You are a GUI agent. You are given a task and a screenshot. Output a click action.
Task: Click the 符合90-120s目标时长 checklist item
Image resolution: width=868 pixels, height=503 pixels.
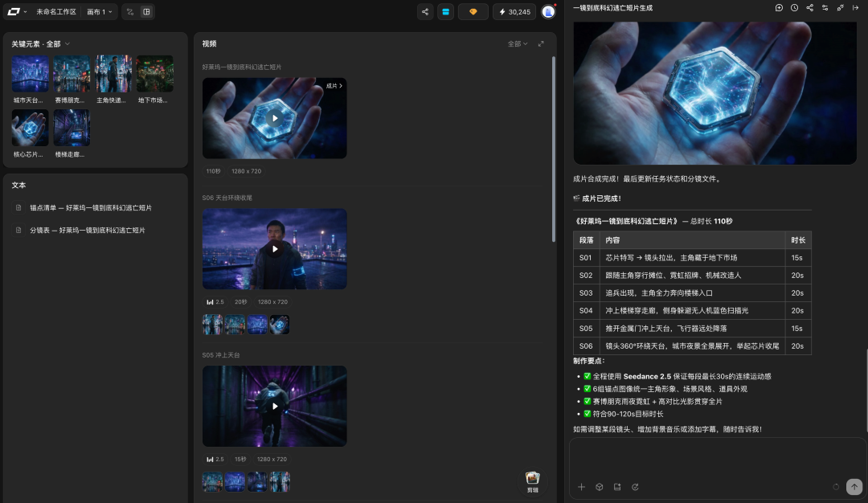(x=624, y=414)
